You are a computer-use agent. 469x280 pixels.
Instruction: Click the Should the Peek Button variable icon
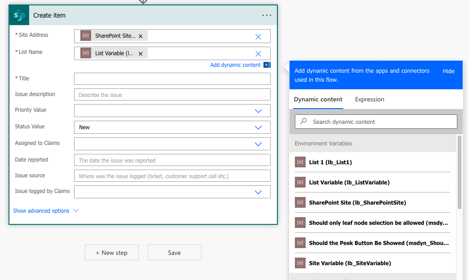coord(300,243)
